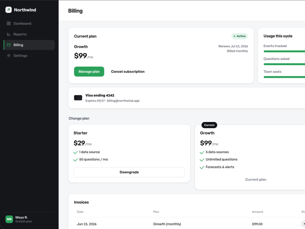Click the Events tracked usage bar
Image resolution: width=305 pixels, height=229 pixels.
284,51
